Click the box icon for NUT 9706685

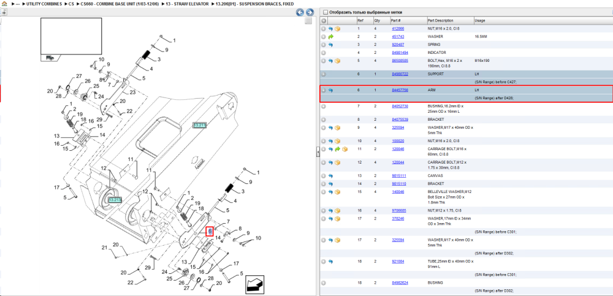337,211
